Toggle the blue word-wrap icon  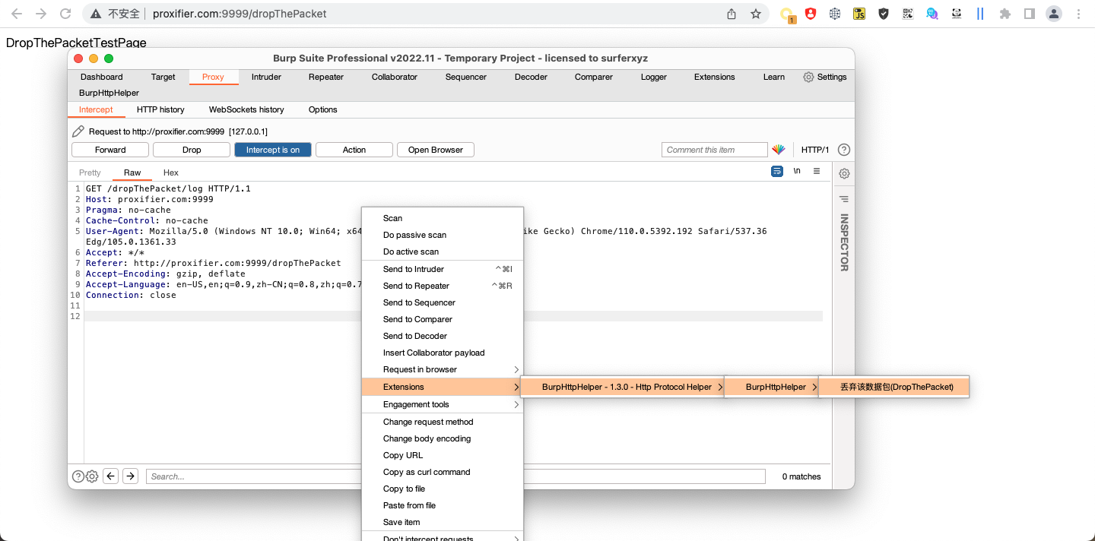point(777,172)
